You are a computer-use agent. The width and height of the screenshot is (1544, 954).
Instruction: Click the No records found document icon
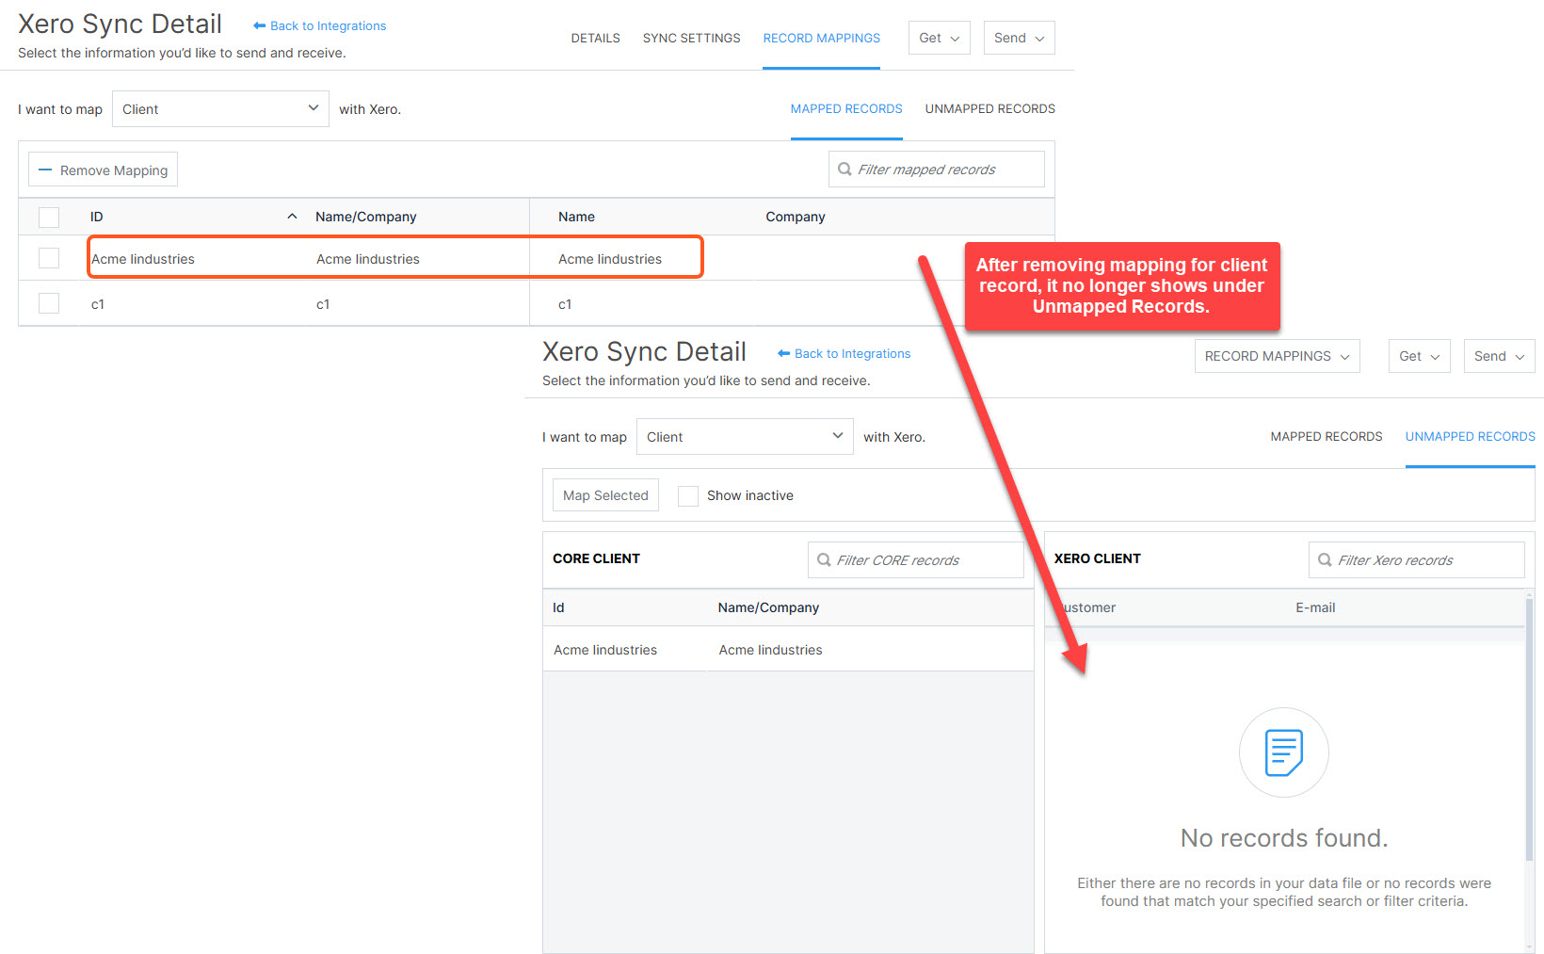click(x=1284, y=752)
